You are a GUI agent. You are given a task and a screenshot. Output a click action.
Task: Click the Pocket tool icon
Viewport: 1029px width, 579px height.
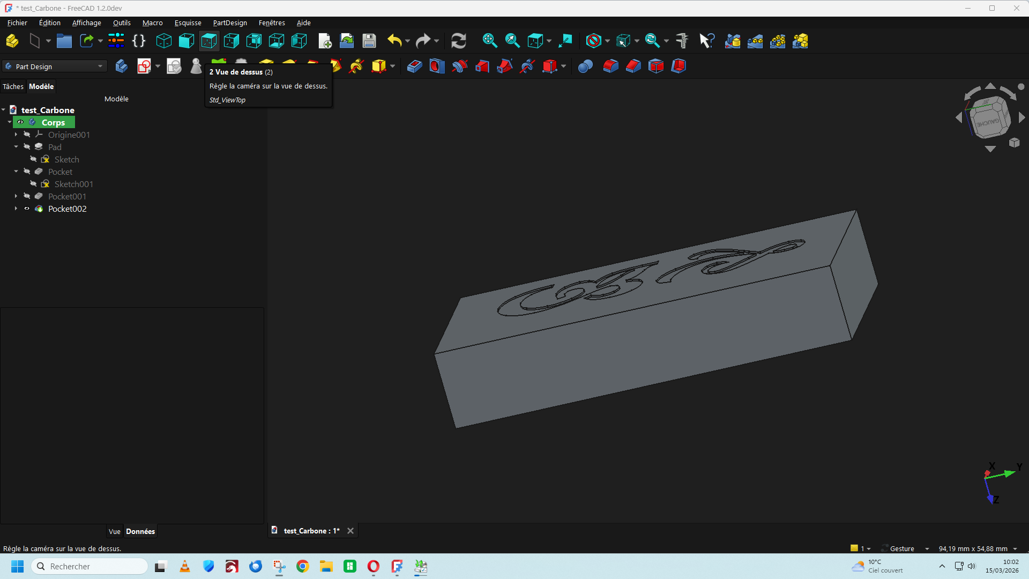coord(414,66)
